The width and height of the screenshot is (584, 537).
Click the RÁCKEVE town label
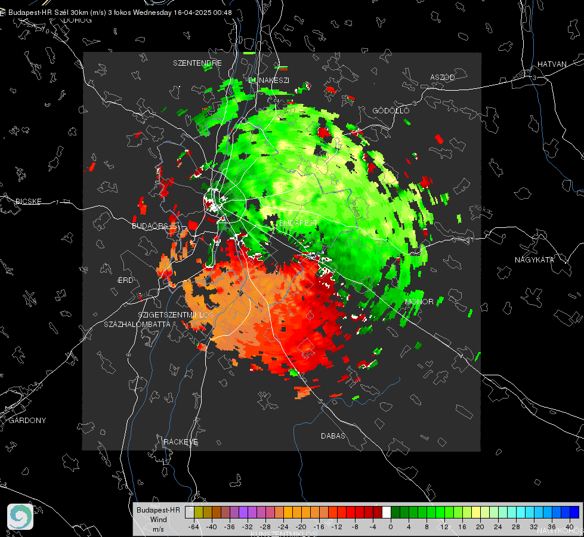(181, 442)
